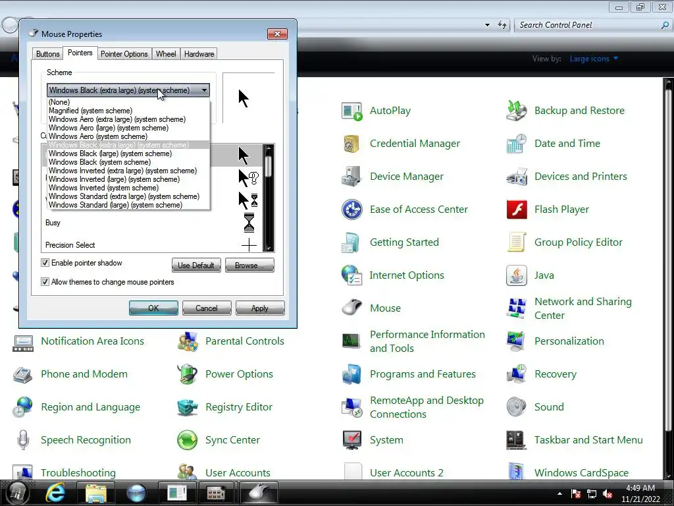This screenshot has height=506, width=674.
Task: Open Performance Information and Tools icon
Action: [351, 341]
